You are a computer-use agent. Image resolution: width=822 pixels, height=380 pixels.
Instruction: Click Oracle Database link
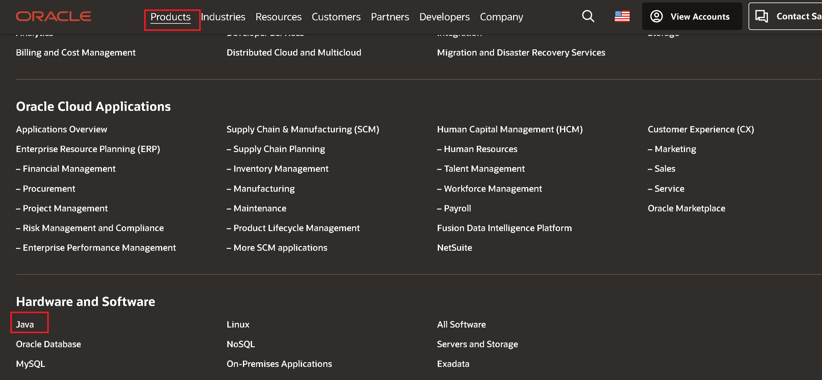(48, 344)
